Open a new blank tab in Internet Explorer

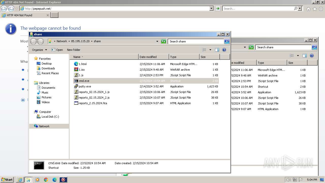pyautogui.click(x=55, y=15)
